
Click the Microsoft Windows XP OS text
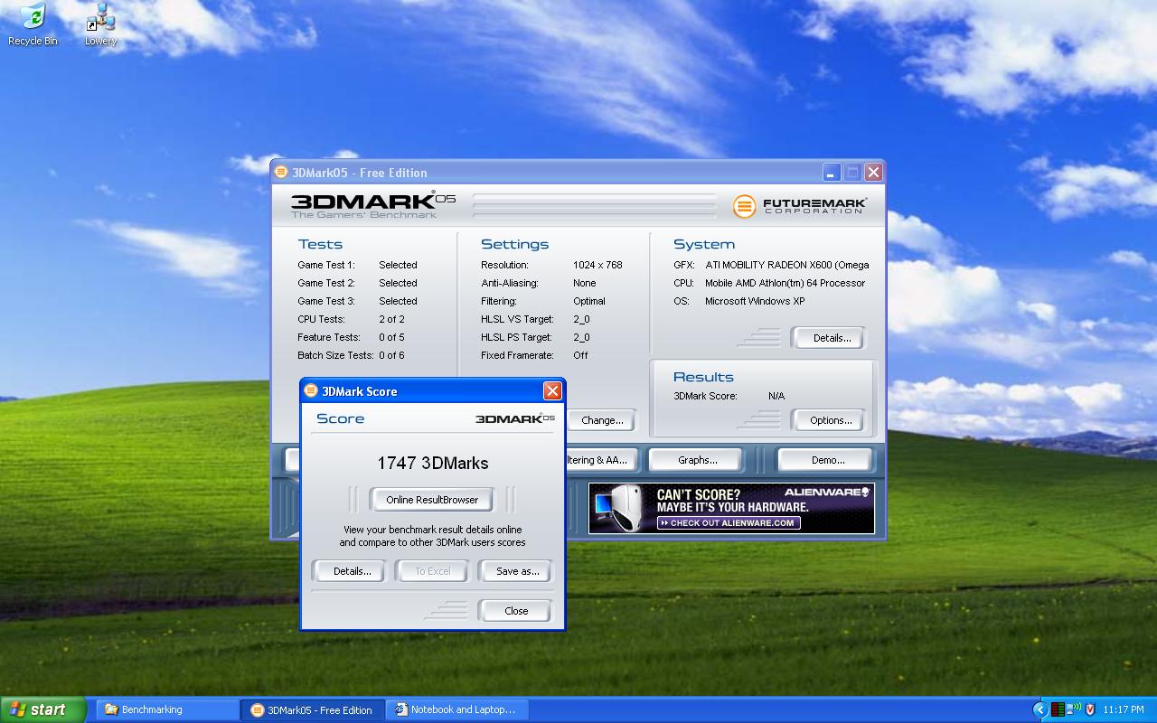coord(755,301)
